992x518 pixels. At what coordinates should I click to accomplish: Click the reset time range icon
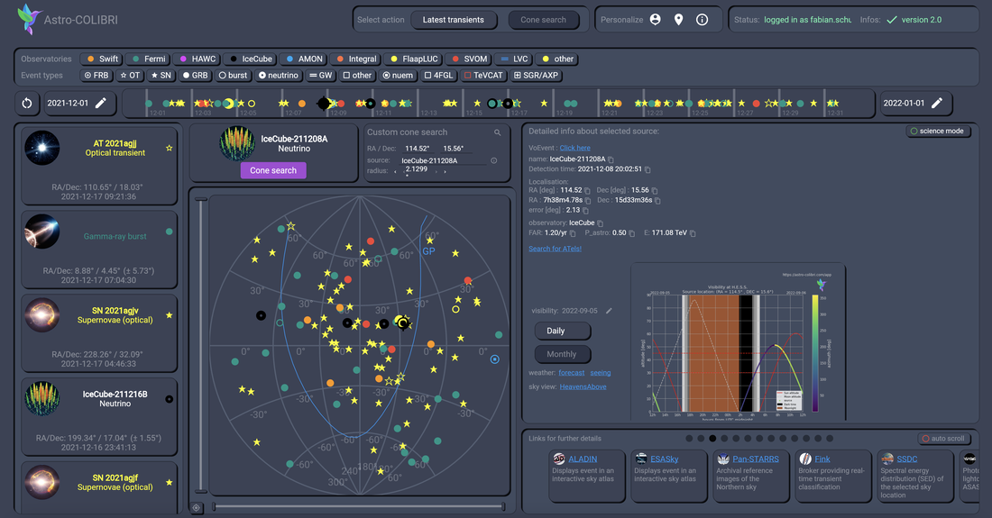tap(26, 103)
